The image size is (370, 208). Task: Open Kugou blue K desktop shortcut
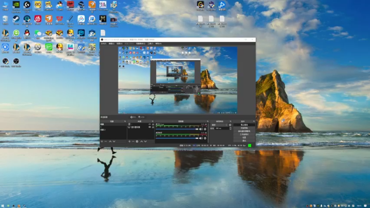[5, 49]
